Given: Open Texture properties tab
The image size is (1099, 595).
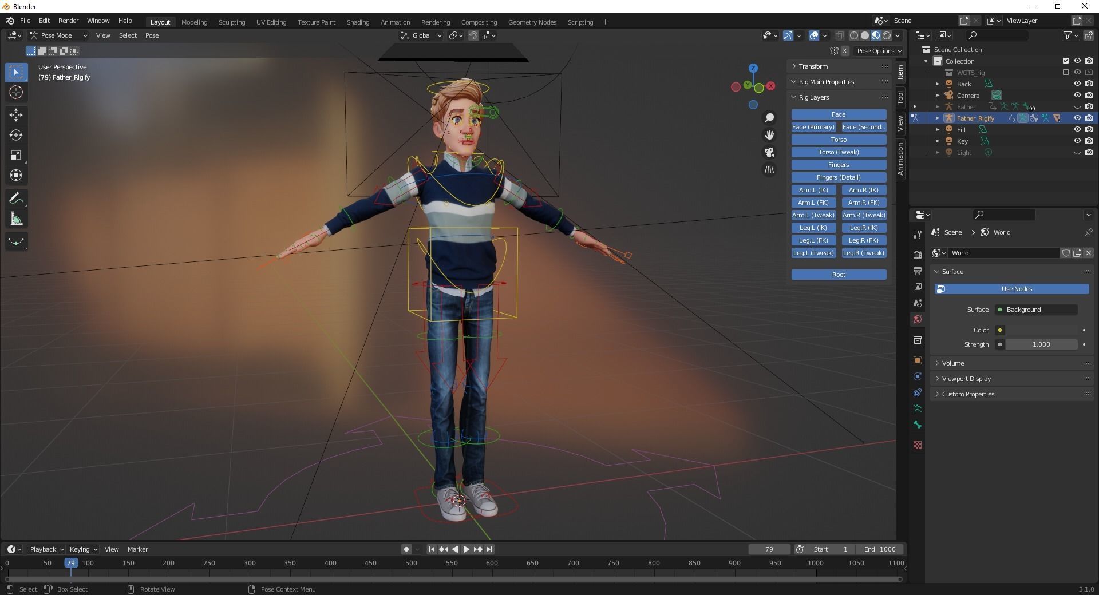Looking at the screenshot, I should pyautogui.click(x=918, y=445).
